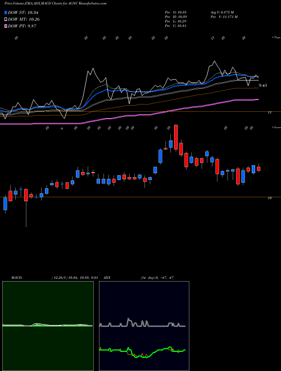Click the '11' level label on upper chart

[269, 112]
